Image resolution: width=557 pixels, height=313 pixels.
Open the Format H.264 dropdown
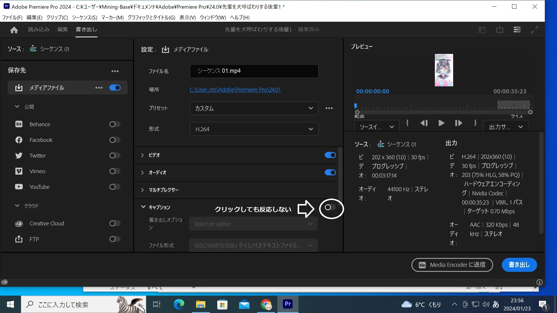tap(254, 129)
